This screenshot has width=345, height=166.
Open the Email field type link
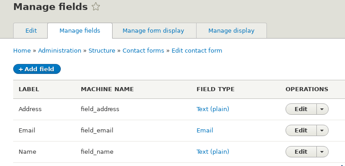pos(205,130)
